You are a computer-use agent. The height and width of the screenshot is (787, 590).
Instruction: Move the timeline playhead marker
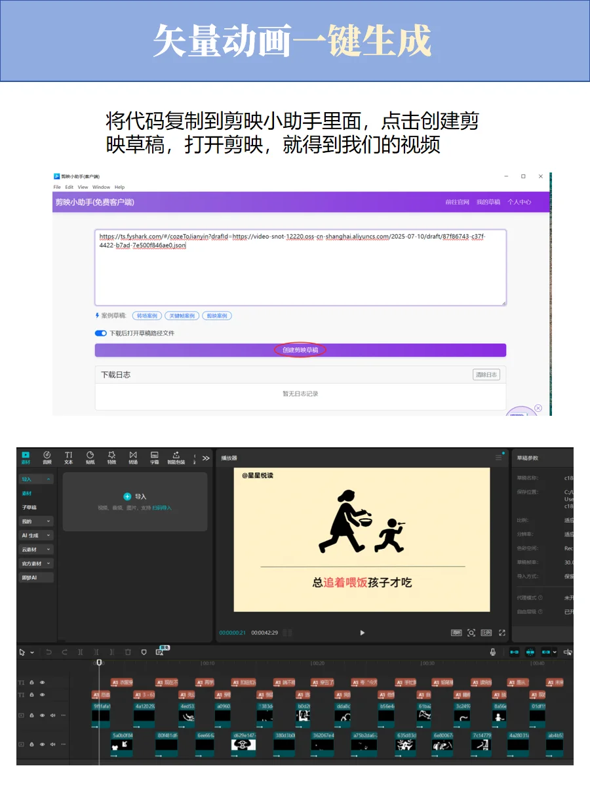click(100, 662)
